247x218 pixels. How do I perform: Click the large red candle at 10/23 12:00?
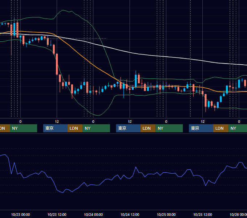point(57,64)
